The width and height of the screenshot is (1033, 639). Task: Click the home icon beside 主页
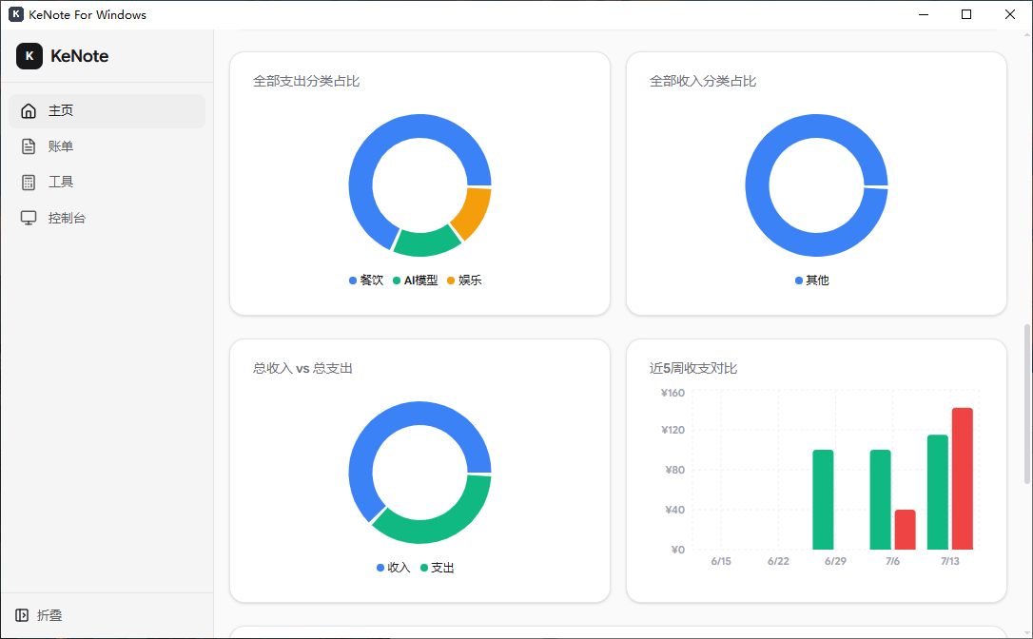pyautogui.click(x=29, y=110)
